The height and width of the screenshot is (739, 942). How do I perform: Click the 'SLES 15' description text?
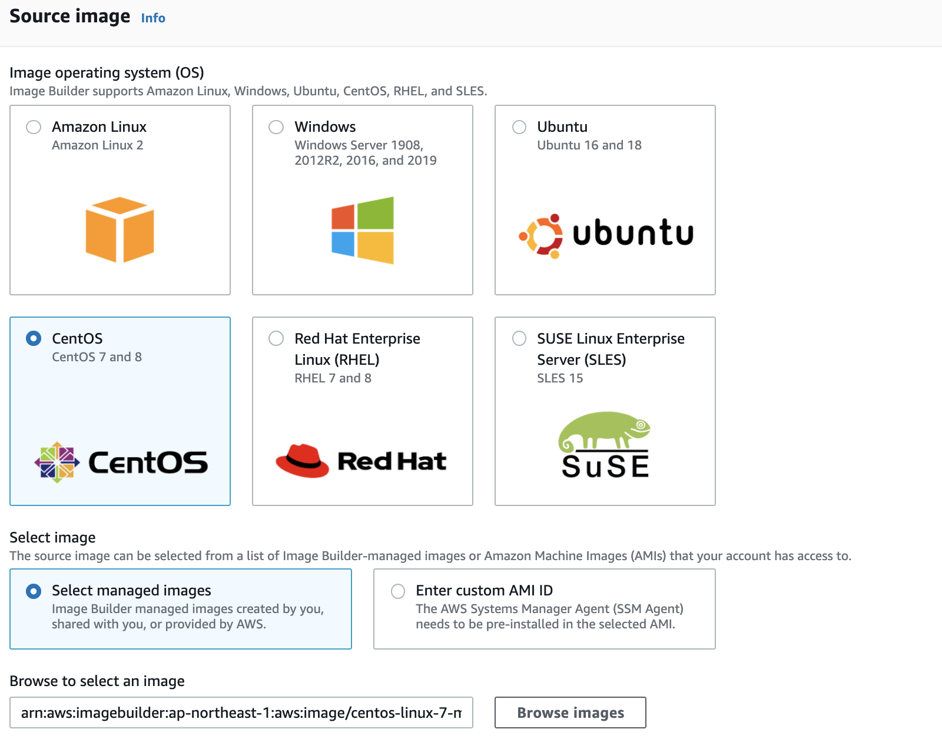click(x=560, y=378)
